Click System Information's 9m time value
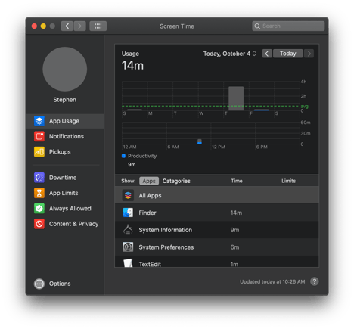Viewport: 354px width, 329px height. (x=234, y=230)
